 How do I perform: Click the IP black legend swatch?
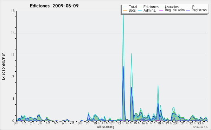click(188, 7)
